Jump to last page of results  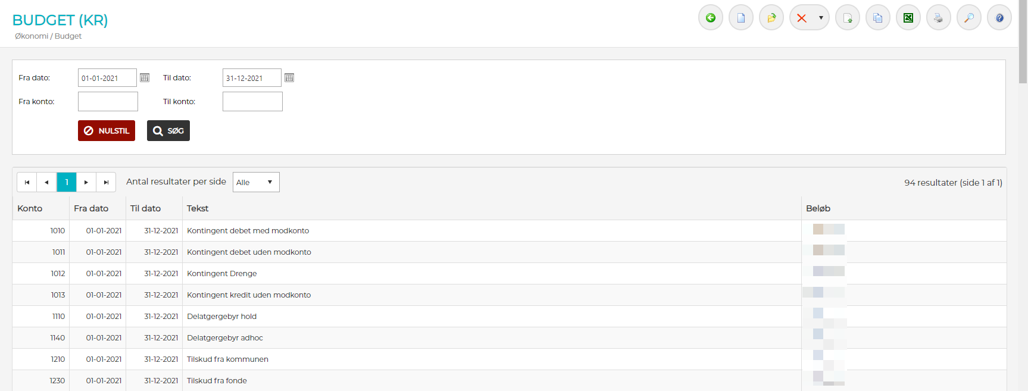point(106,182)
